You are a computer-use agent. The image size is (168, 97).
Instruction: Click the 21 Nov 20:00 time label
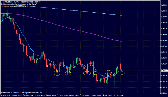tap(28, 95)
